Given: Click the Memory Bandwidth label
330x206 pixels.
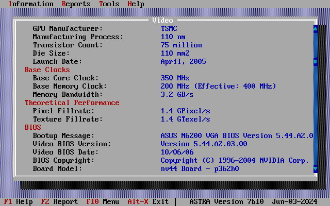Looking at the screenshot, I should [x=68, y=94].
